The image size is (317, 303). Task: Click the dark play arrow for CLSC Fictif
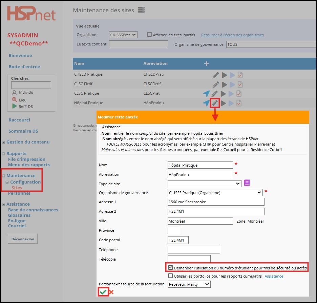click(x=224, y=84)
